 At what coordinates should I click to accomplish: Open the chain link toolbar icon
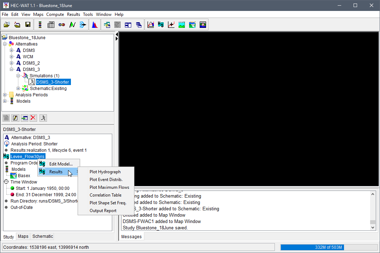(61, 24)
